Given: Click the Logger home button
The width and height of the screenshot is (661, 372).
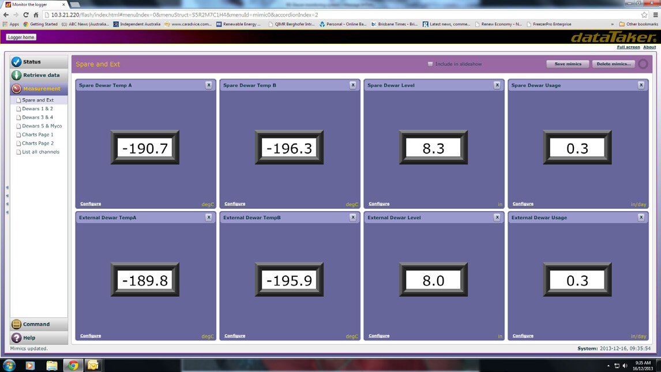Looking at the screenshot, I should click(x=21, y=37).
